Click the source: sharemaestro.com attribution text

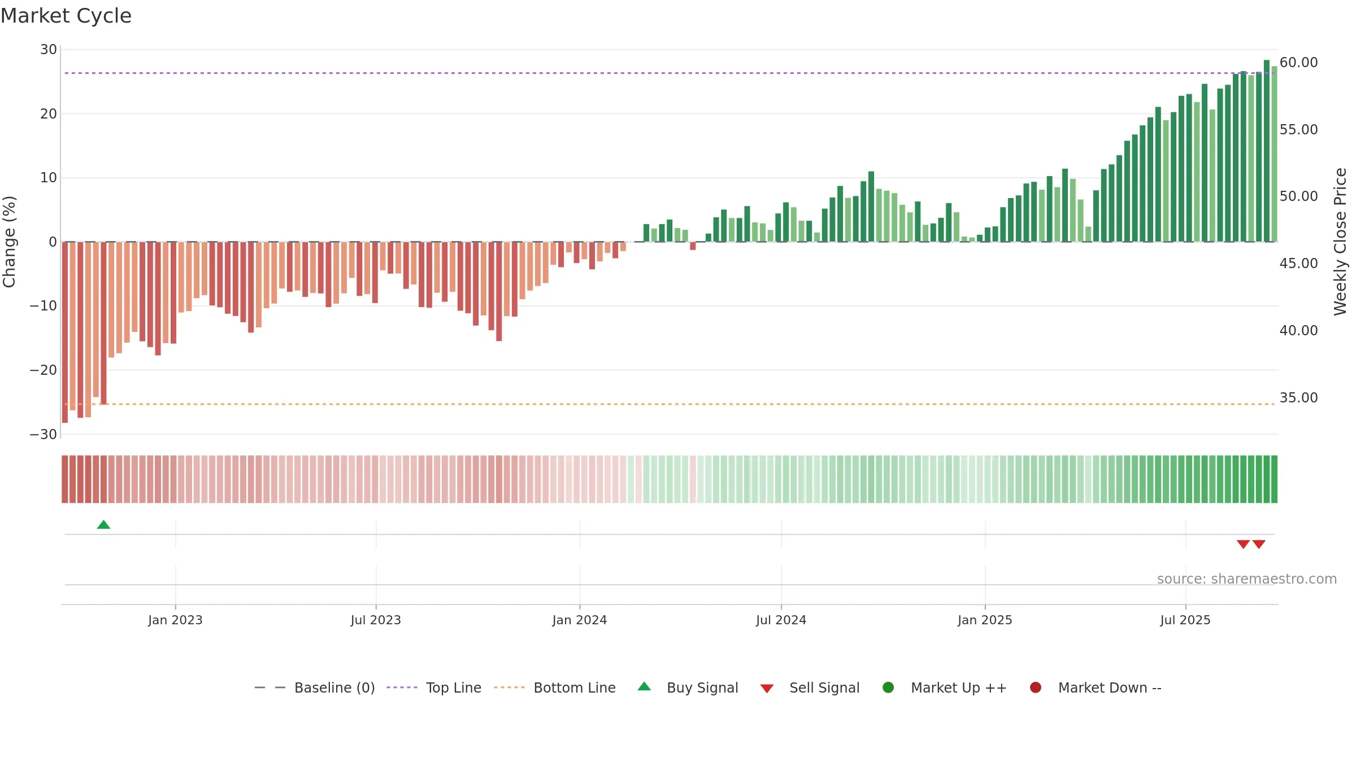(x=1247, y=579)
